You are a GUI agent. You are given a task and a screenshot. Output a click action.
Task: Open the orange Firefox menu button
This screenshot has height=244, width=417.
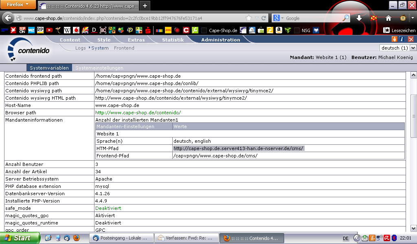click(18, 5)
